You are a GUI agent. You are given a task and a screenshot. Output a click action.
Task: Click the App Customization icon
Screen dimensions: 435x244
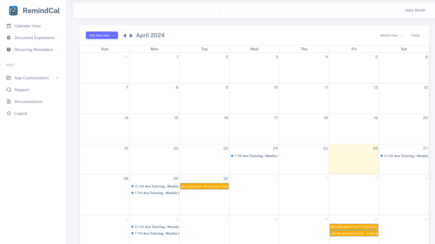coord(9,78)
